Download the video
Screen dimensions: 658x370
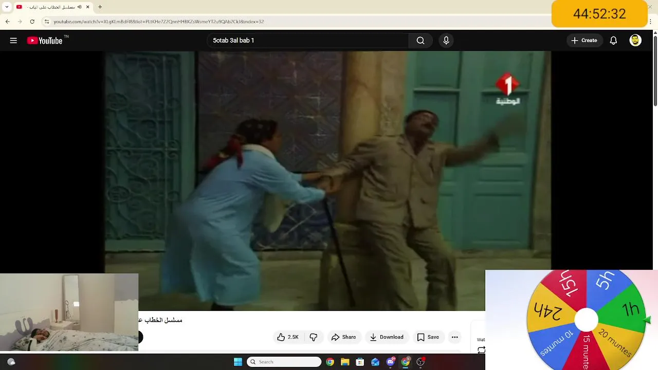click(x=387, y=337)
